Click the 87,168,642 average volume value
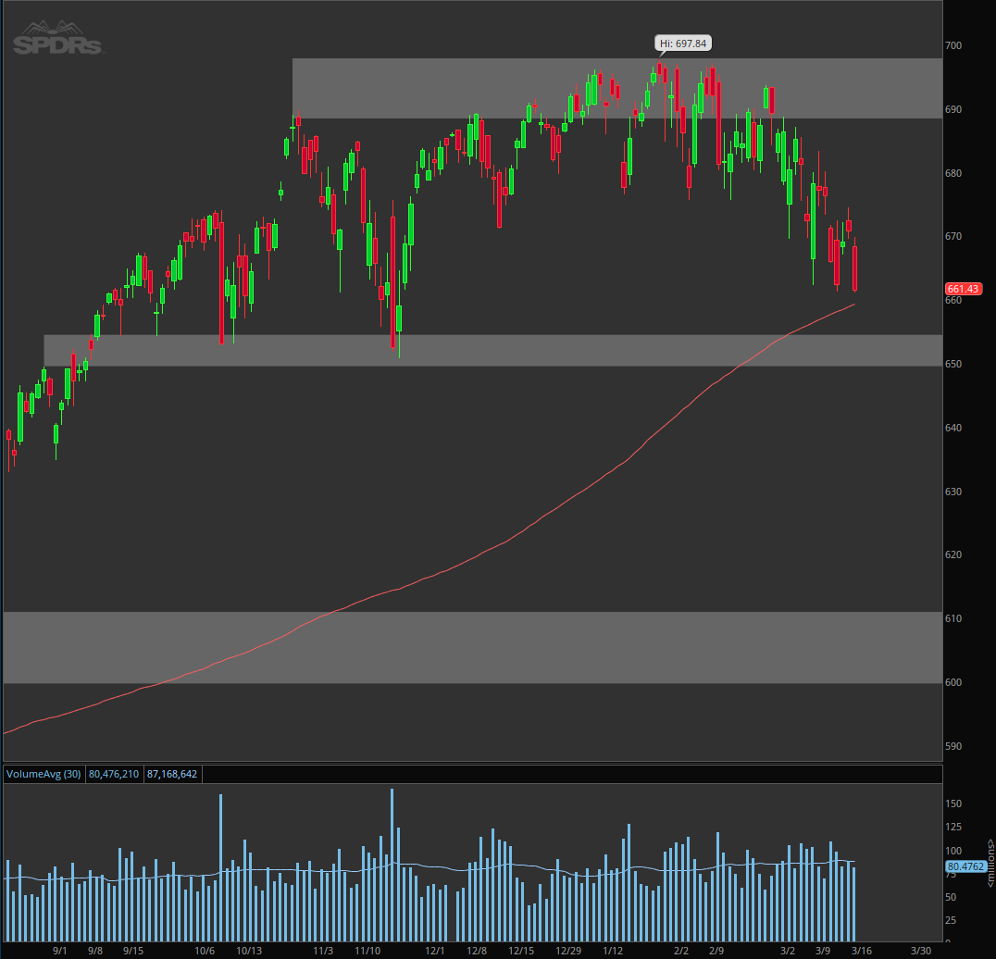996x959 pixels. (172, 774)
